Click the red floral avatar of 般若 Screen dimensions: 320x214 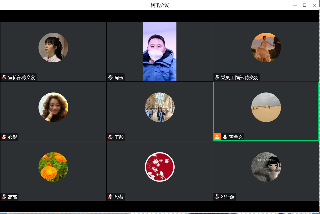160,167
